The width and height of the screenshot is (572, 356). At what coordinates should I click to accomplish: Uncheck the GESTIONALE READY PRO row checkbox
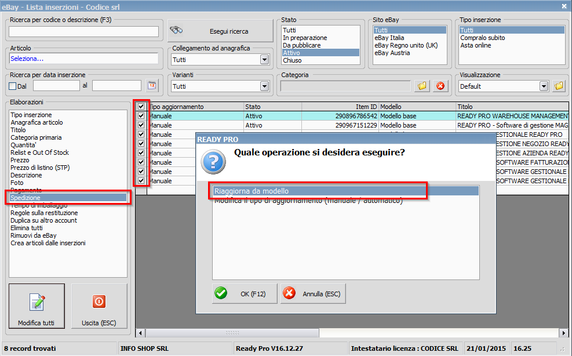click(141, 135)
